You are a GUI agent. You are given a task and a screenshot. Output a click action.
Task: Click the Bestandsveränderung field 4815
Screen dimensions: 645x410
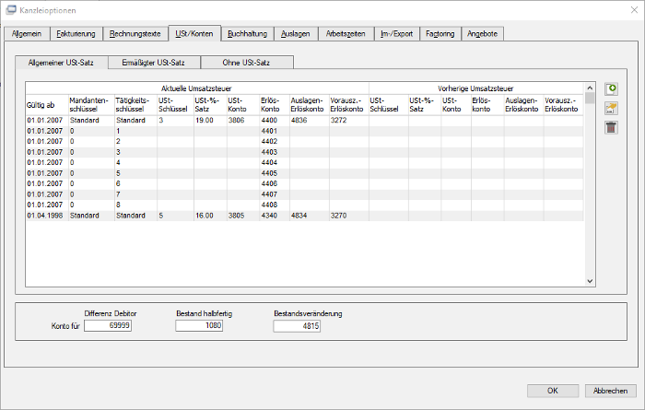tap(297, 326)
